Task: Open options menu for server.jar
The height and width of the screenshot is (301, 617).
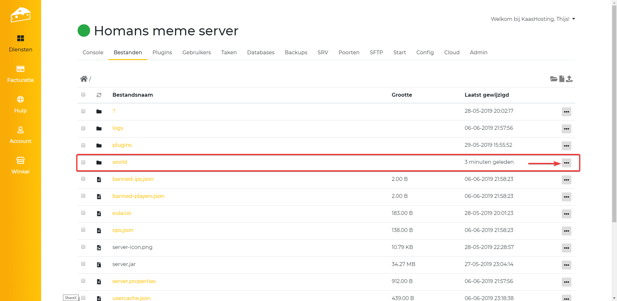Action: [566, 265]
